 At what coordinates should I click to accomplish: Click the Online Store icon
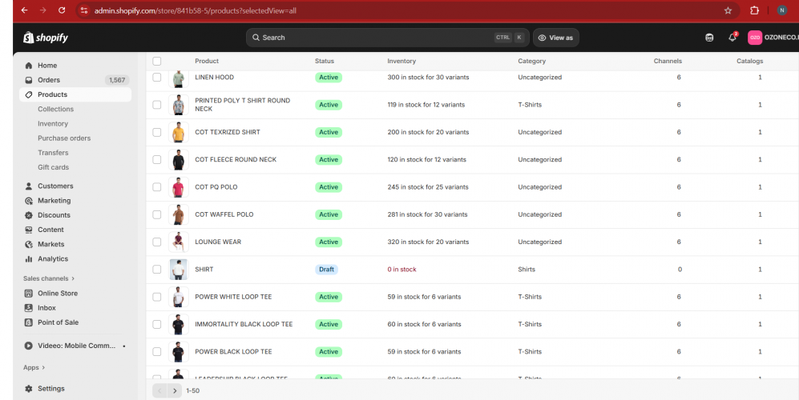[29, 293]
